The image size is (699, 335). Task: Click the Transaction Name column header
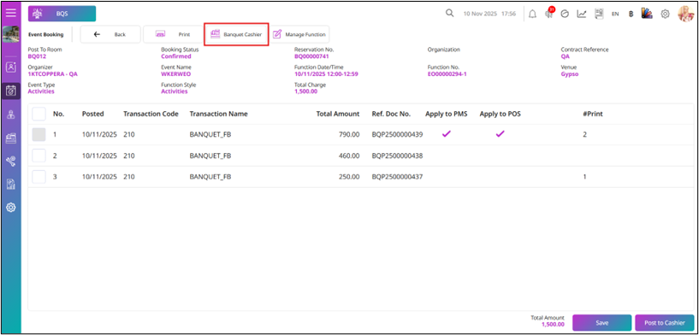point(218,114)
